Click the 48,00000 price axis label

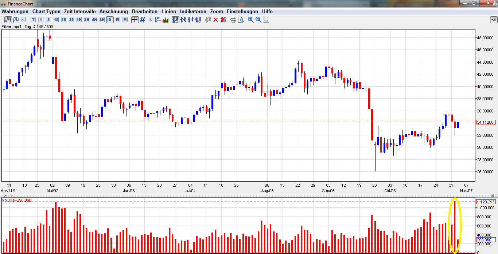(486, 38)
